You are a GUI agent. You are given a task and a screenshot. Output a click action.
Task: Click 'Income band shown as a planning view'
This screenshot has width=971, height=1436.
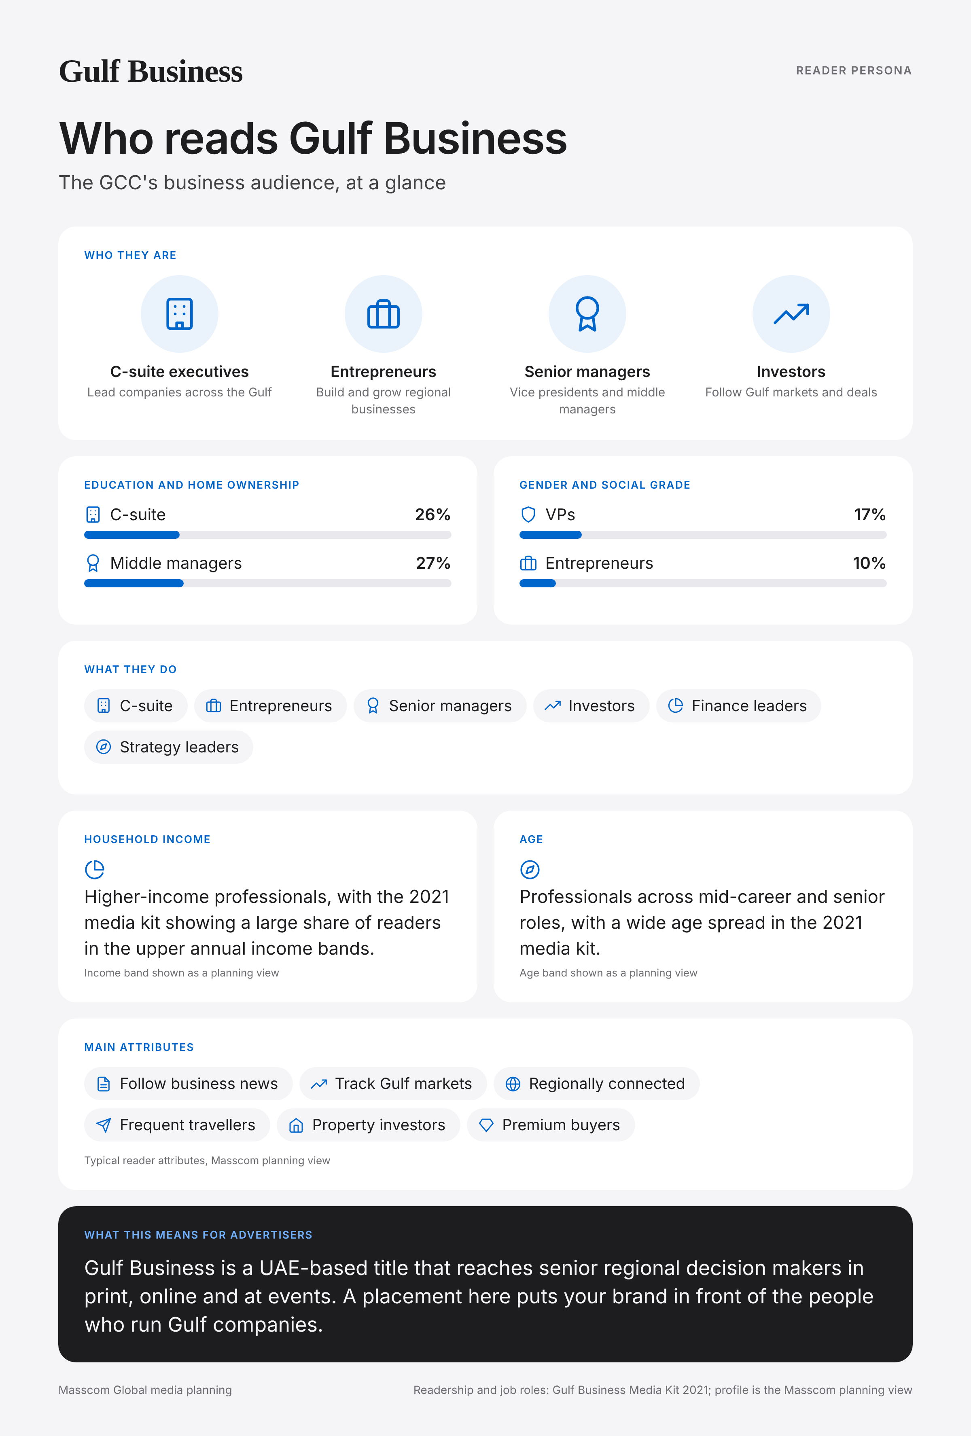coord(182,972)
